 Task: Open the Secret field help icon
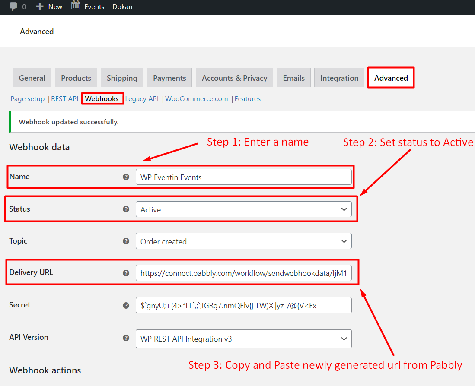click(x=126, y=305)
